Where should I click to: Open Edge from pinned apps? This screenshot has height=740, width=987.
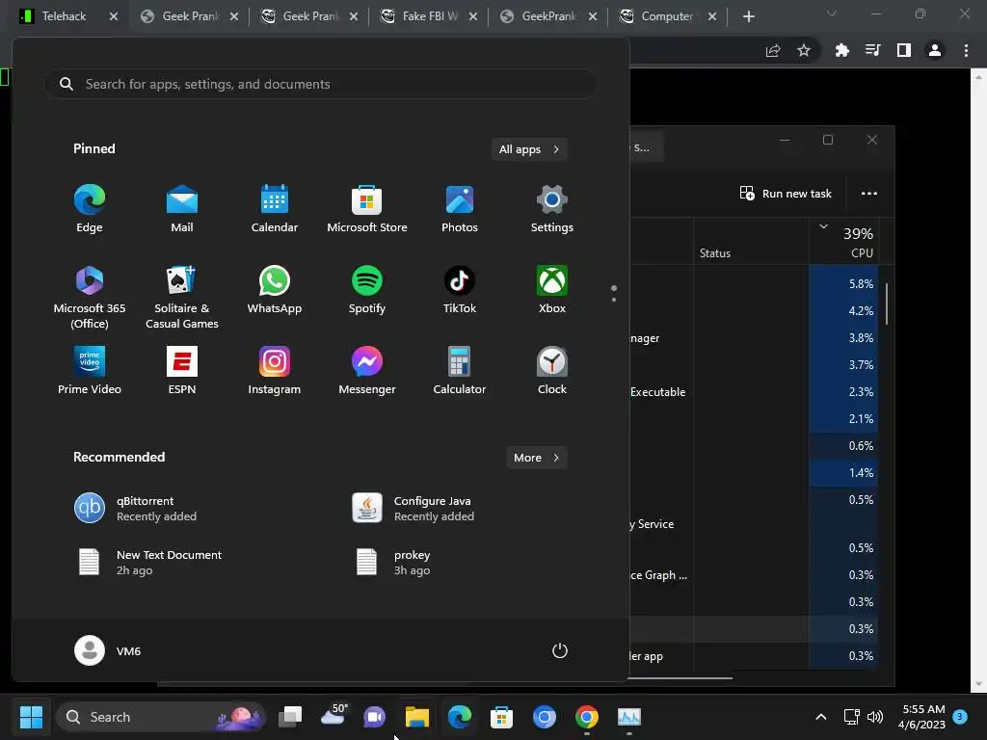point(90,209)
